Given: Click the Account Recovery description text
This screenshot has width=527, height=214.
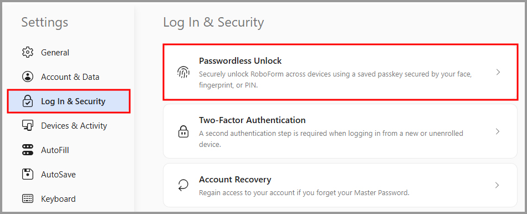Looking at the screenshot, I should [304, 193].
